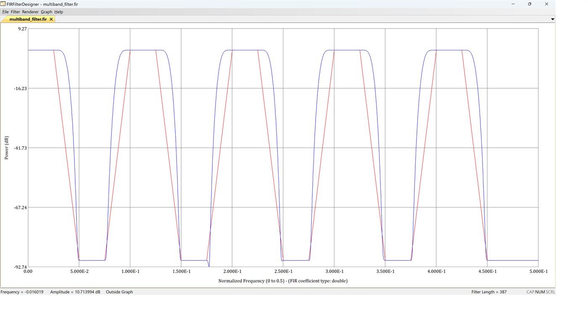The image size is (588, 312).
Task: Click the -41.73 value on power axis
Action: (x=20, y=148)
